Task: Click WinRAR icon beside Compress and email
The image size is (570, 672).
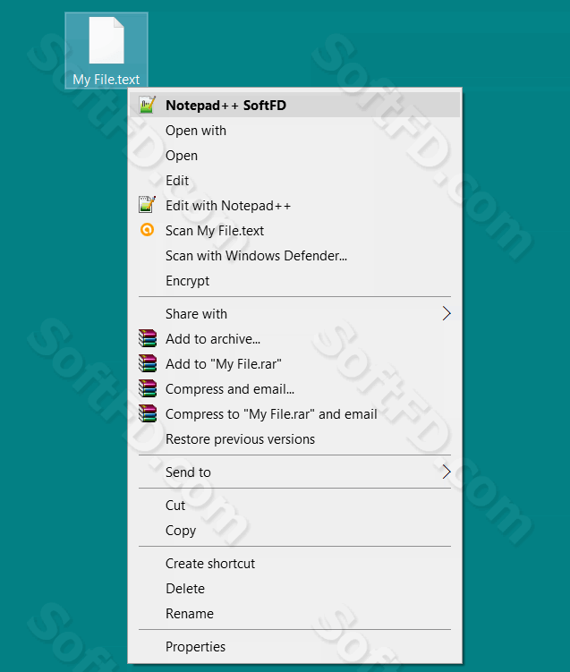Action: [x=147, y=388]
